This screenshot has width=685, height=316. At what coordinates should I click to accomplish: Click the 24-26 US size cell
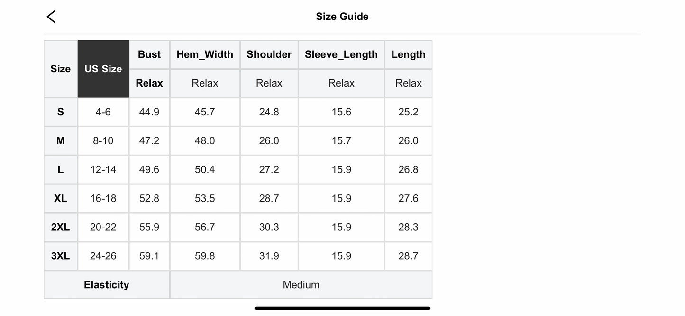pyautogui.click(x=103, y=256)
